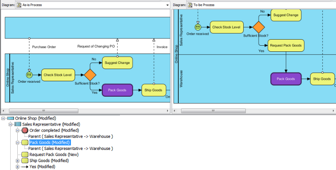The width and height of the screenshot is (336, 170).
Task: Collapse the Pack Goods (Modified) node
Action: pos(18,142)
